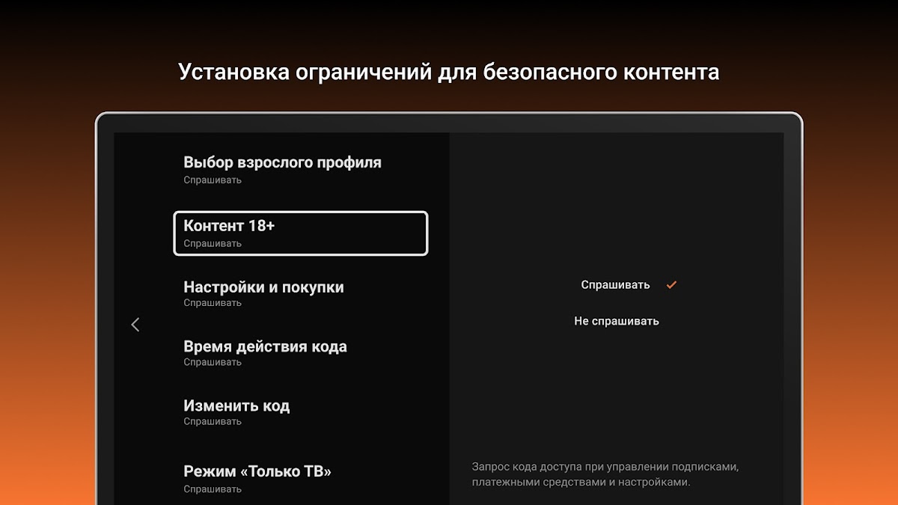Screen dimensions: 898x505
Task: Select the highlighted «Контент 18+» item
Action: (x=300, y=233)
